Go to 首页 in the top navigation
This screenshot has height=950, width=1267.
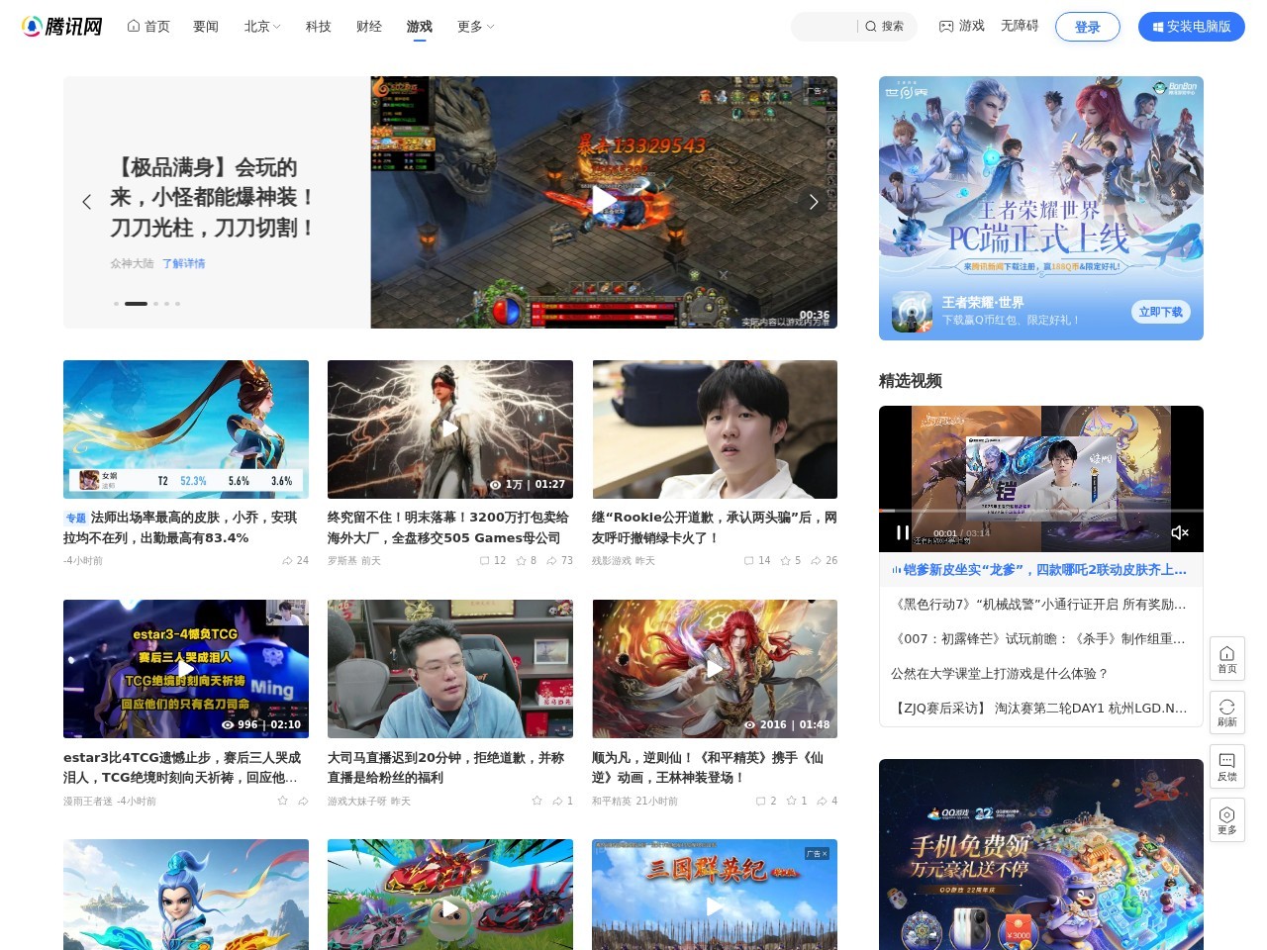[148, 27]
